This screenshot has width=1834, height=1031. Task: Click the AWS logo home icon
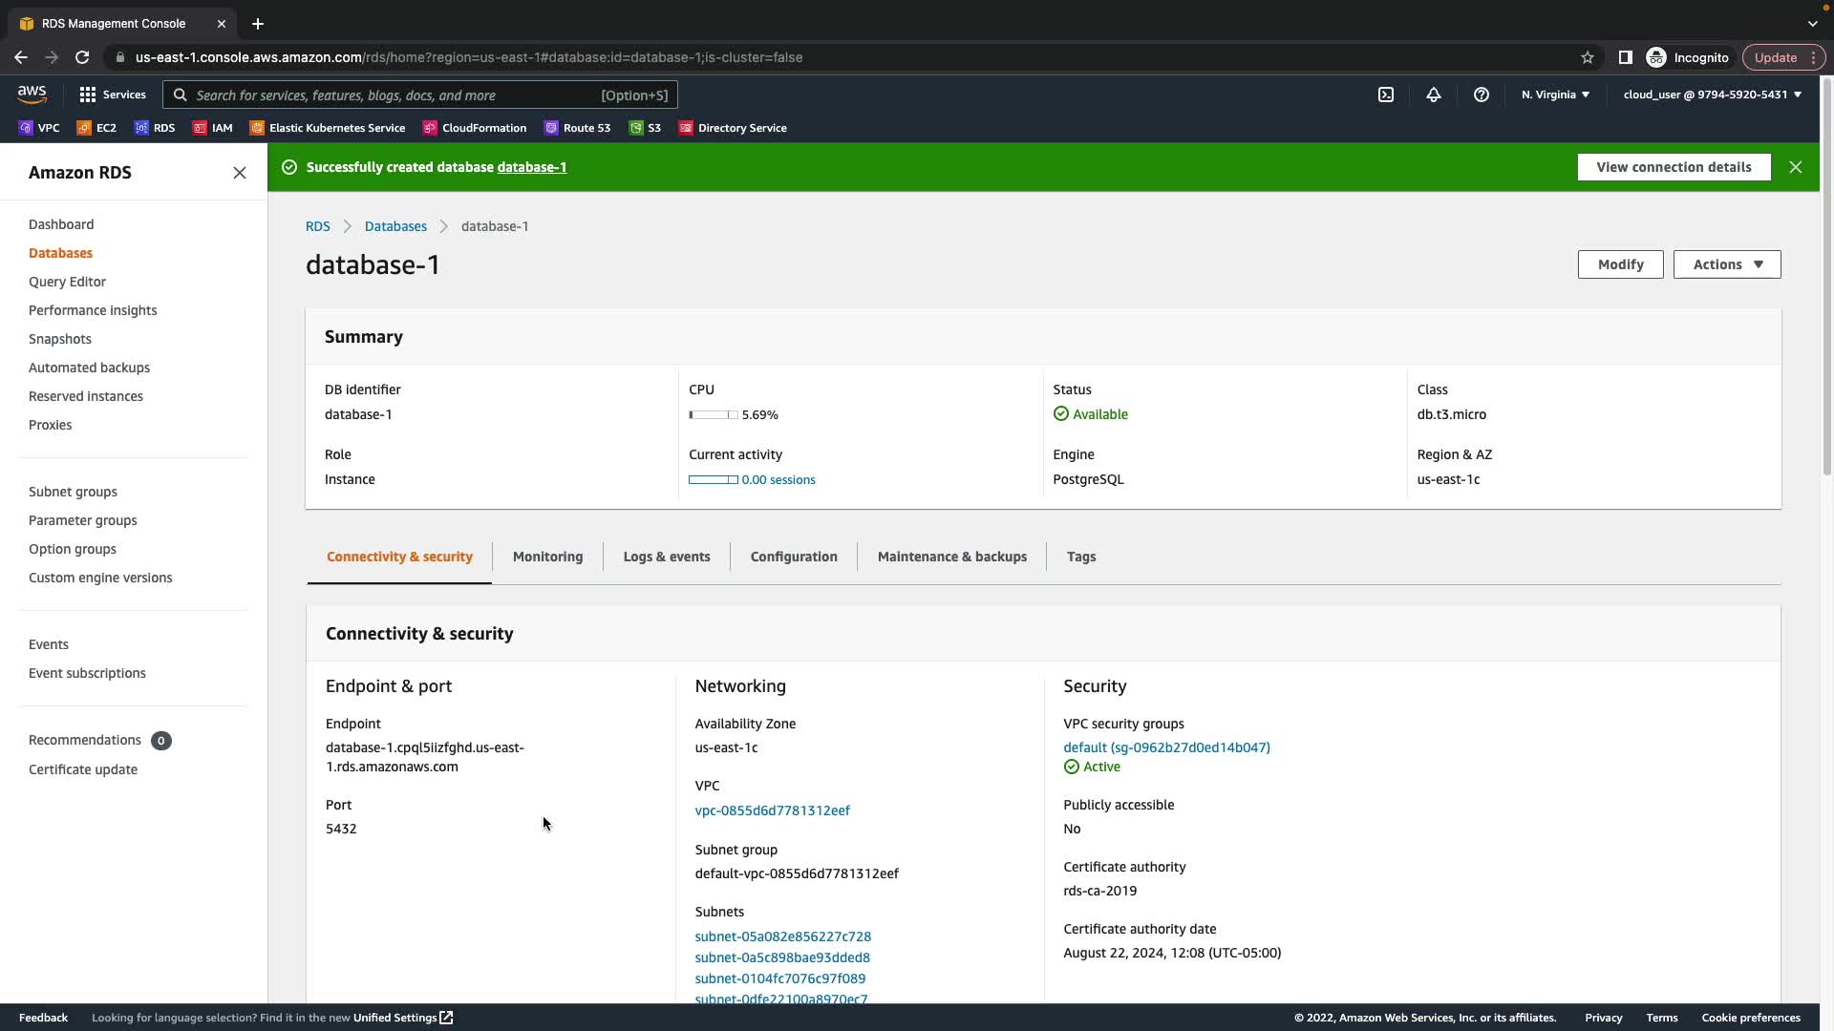[x=32, y=94]
